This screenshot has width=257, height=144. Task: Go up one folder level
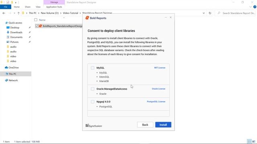(18, 13)
